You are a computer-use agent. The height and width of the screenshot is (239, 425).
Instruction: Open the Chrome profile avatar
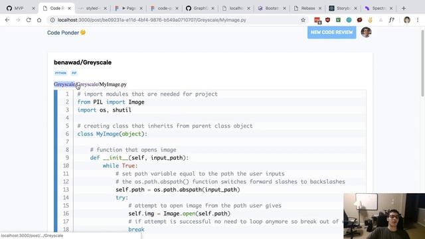tap(407, 20)
